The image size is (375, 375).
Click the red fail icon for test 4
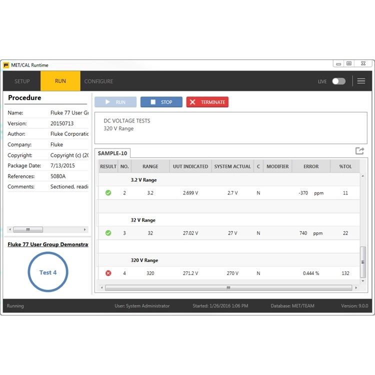[x=108, y=273]
